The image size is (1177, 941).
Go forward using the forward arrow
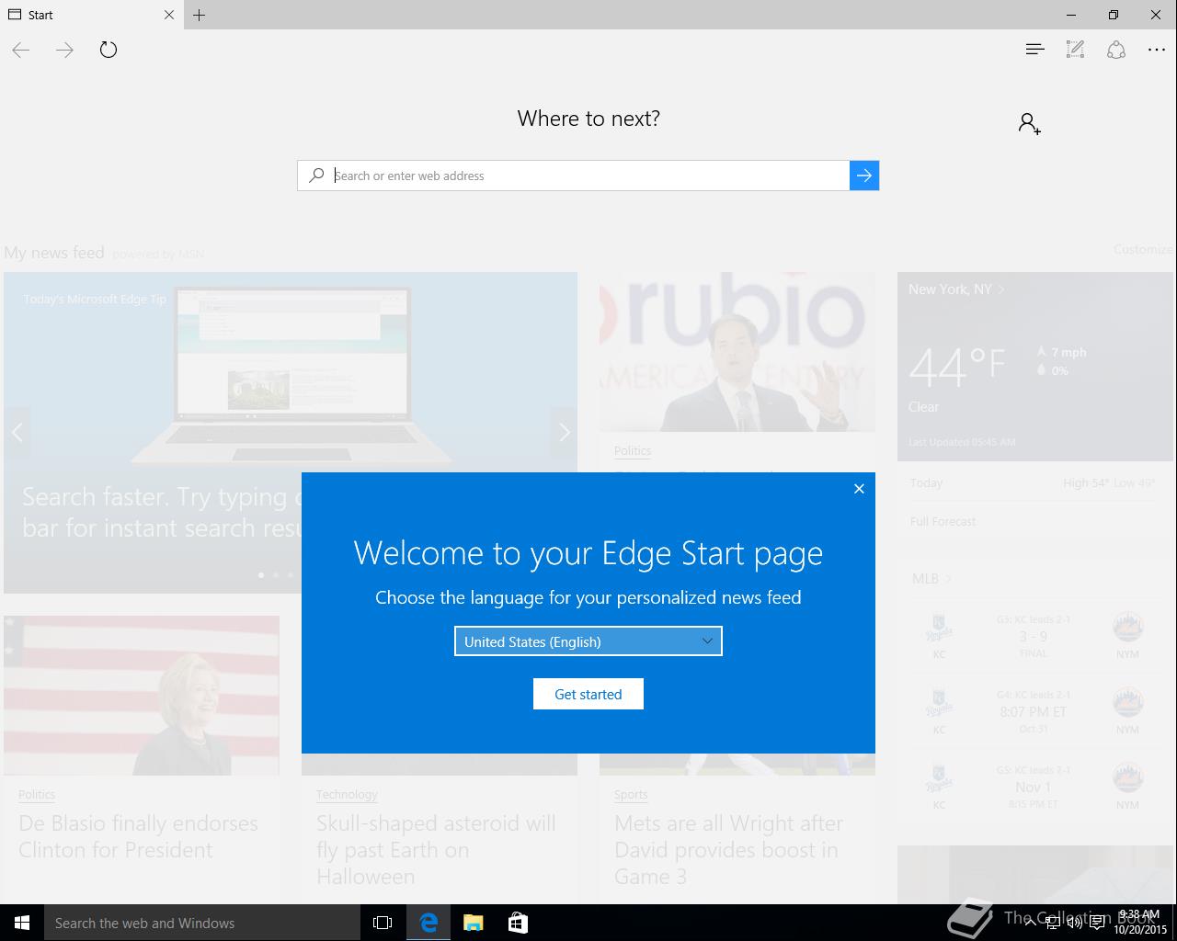click(64, 50)
